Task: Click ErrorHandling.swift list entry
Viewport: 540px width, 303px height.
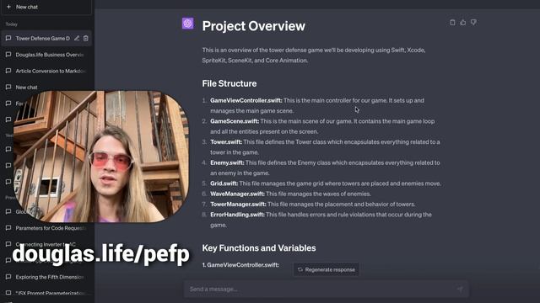Action: point(237,215)
